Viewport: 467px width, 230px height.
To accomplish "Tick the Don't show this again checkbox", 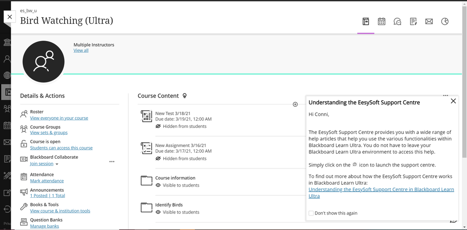I will [311, 213].
